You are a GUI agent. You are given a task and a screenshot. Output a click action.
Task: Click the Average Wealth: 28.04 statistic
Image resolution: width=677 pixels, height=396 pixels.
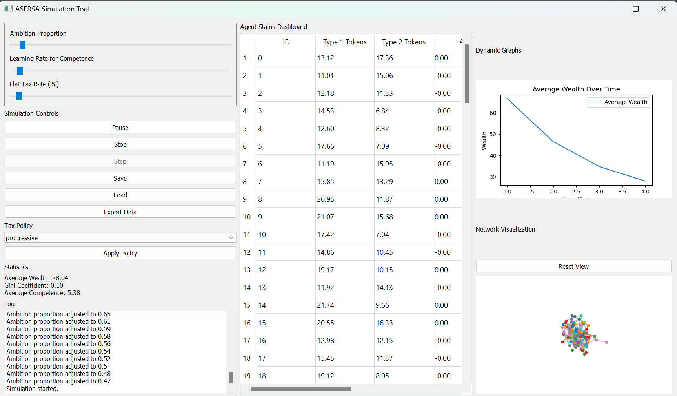coord(36,278)
